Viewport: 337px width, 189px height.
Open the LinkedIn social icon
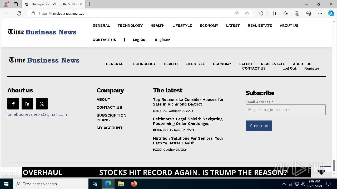pyautogui.click(x=27, y=104)
